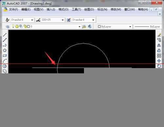Click the Mirror tool icon
The width and height of the screenshot is (164, 127).
pos(159,45)
